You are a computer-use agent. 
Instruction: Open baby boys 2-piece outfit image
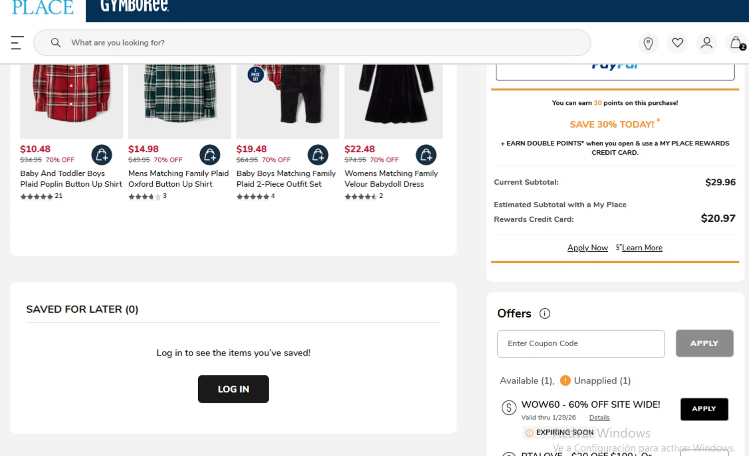pyautogui.click(x=288, y=101)
